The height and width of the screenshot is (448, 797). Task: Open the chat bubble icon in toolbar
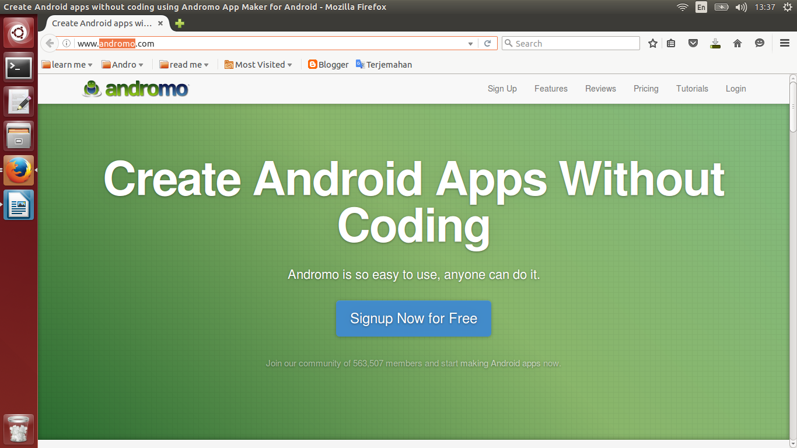(760, 43)
